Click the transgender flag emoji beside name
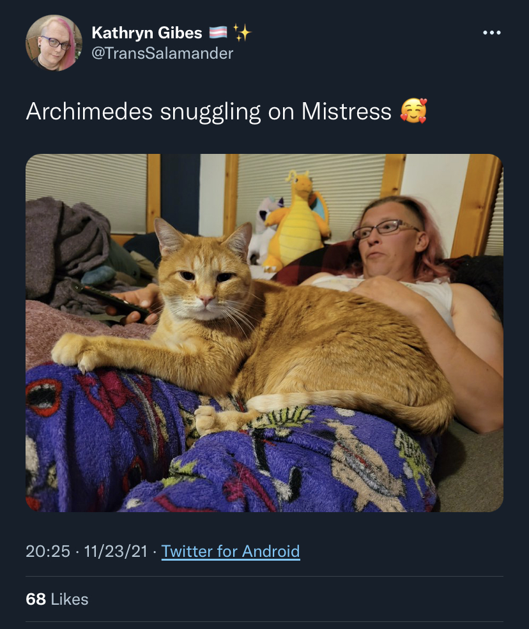Screen dimensions: 529x629 218,33
